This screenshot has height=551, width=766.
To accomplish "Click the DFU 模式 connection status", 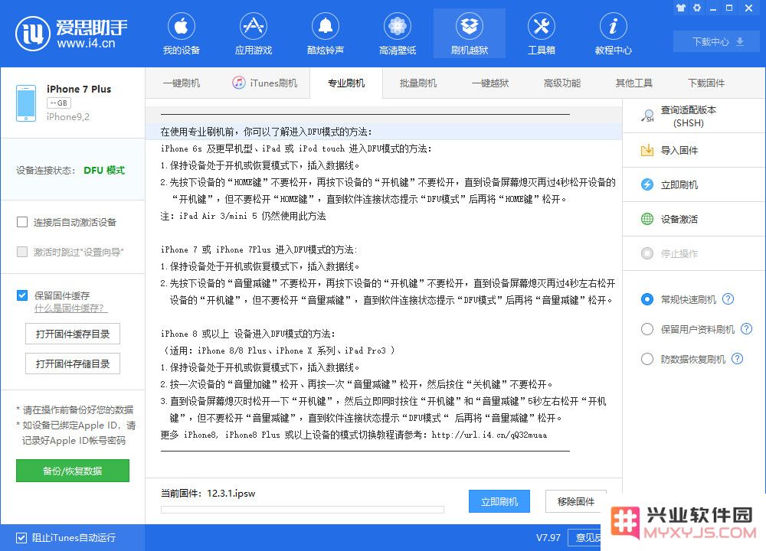I will pos(104,171).
